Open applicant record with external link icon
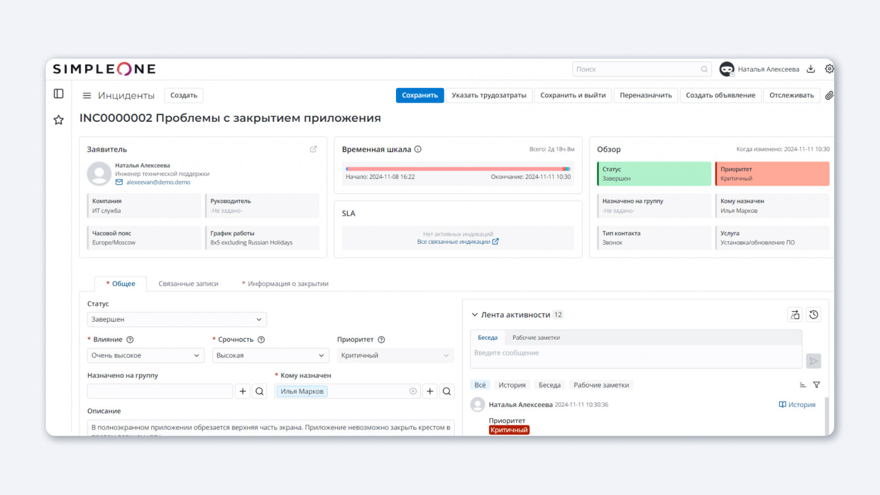The image size is (880, 495). (x=314, y=149)
